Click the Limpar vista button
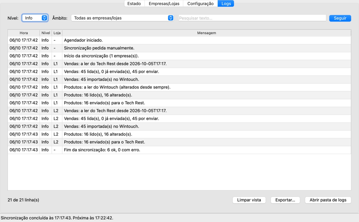The width and height of the screenshot is (359, 222). (249, 200)
